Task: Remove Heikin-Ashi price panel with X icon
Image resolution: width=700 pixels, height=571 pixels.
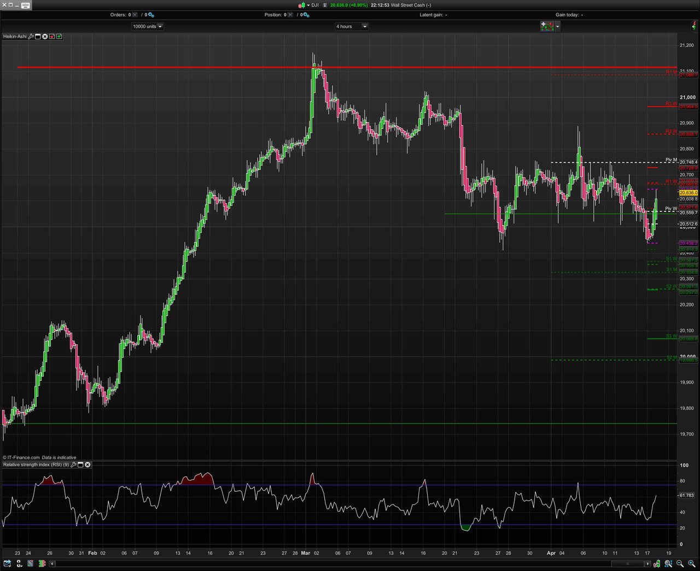Action: (x=45, y=37)
